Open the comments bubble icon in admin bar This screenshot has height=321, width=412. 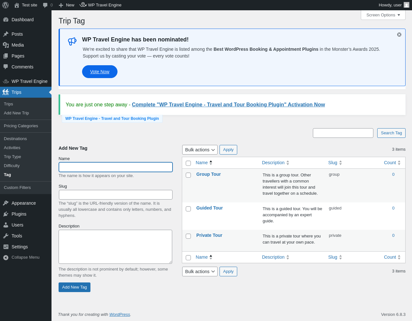tap(45, 5)
